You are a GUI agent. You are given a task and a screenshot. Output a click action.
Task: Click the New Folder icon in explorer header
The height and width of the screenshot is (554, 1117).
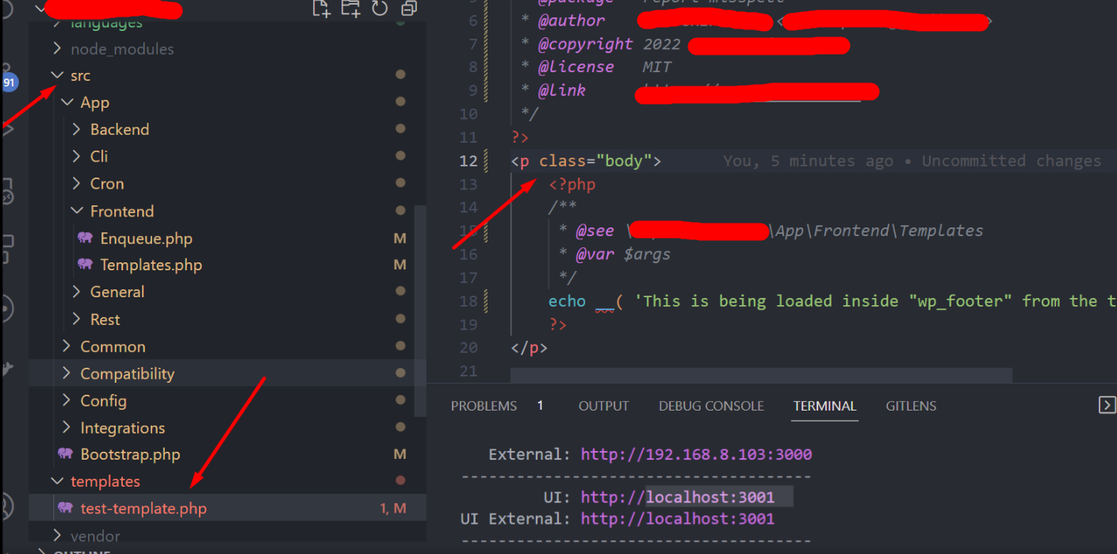coord(350,9)
